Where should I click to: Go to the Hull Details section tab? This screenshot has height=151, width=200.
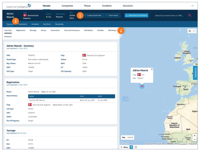[x=88, y=30]
